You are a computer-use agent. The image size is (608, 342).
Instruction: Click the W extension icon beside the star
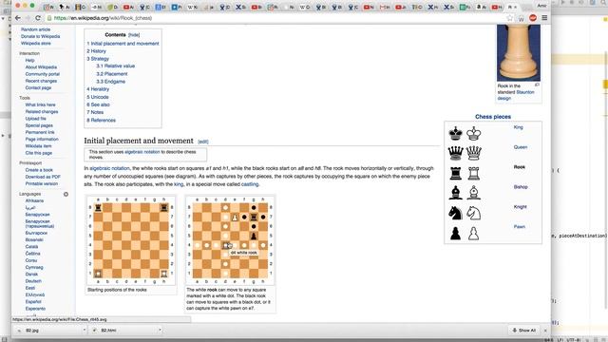(x=522, y=18)
